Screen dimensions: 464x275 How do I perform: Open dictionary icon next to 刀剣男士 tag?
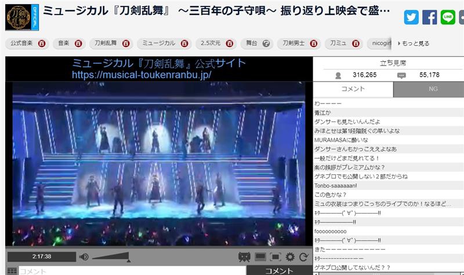[x=313, y=43]
